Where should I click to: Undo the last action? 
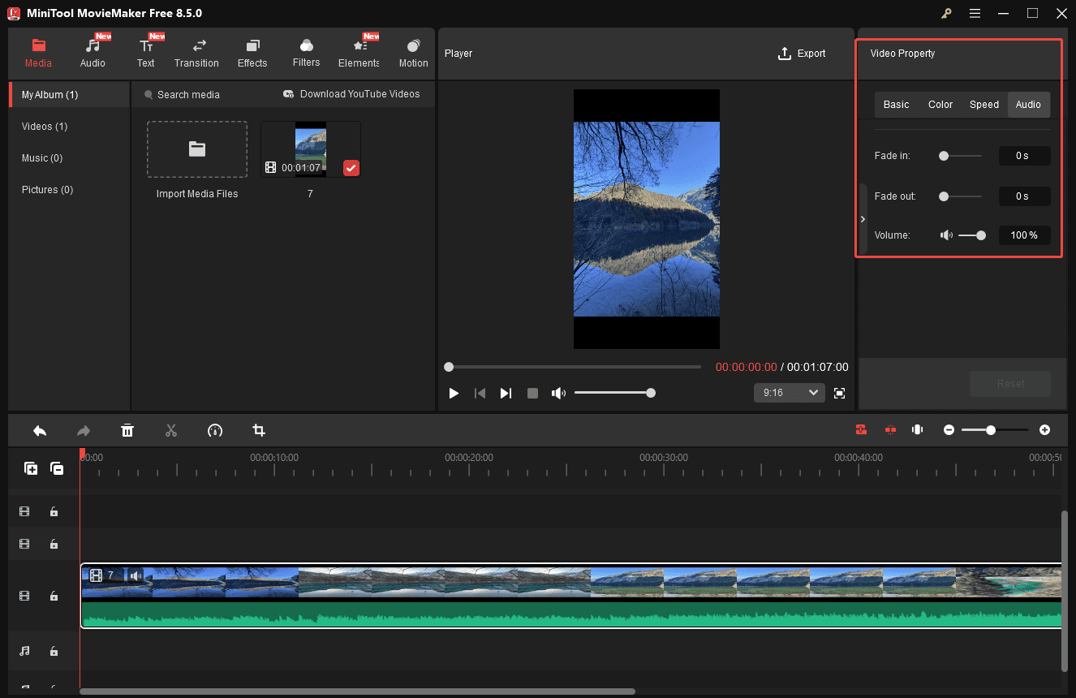39,430
